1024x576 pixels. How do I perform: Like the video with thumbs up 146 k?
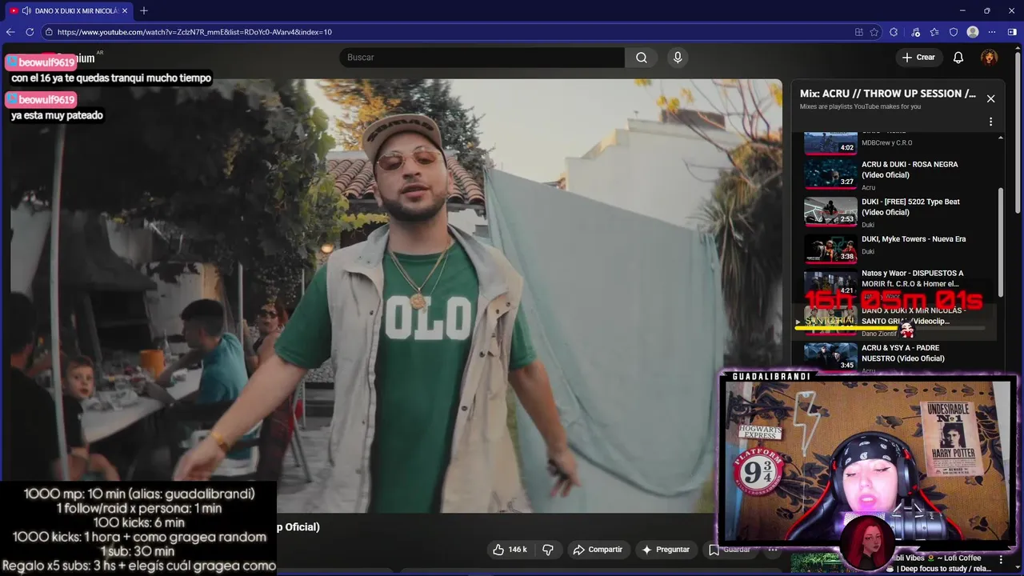[x=510, y=550]
